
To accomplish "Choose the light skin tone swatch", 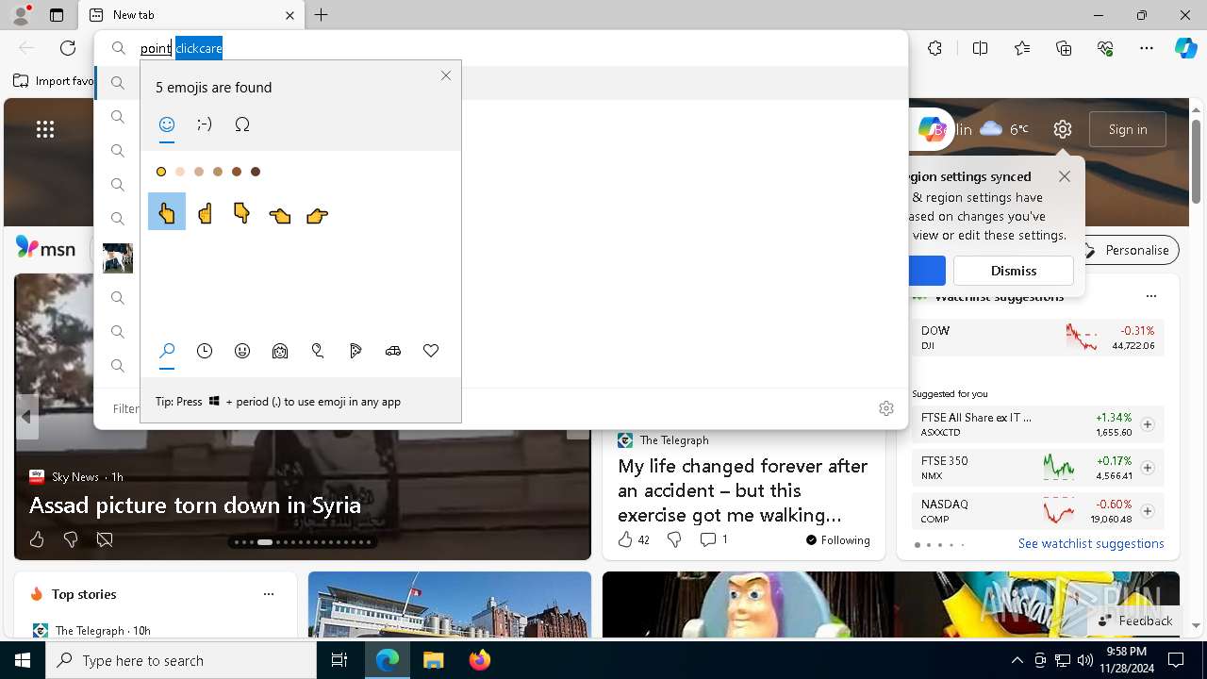I will (x=180, y=172).
